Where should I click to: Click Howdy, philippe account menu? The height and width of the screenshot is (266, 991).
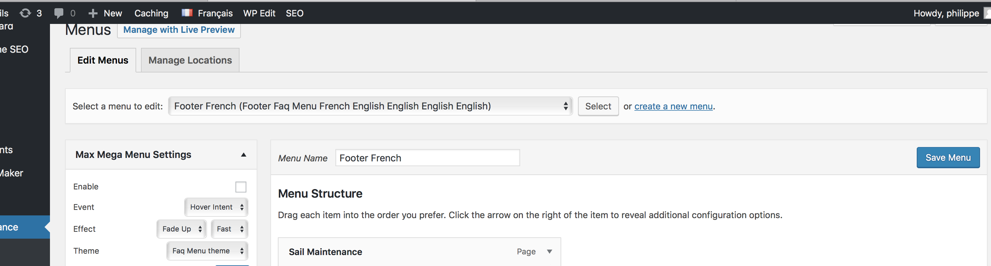946,13
